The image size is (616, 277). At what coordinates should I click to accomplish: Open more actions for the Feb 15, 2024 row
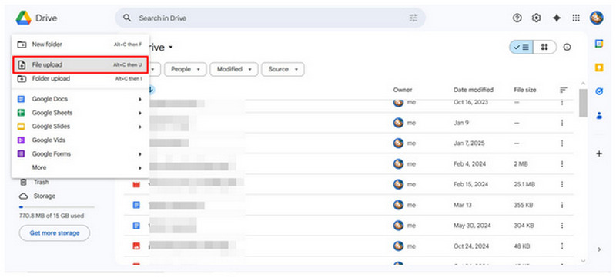(x=562, y=184)
